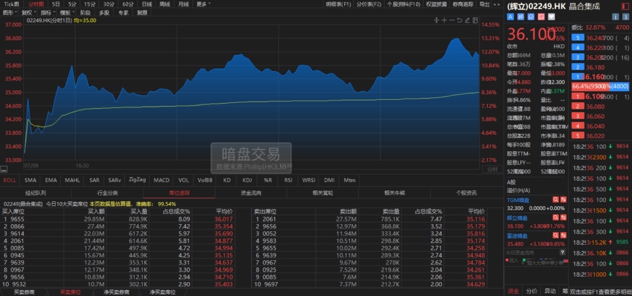Click the minus zoom-out icon above the chart
This screenshot has height=296, width=632.
tap(451, 20)
